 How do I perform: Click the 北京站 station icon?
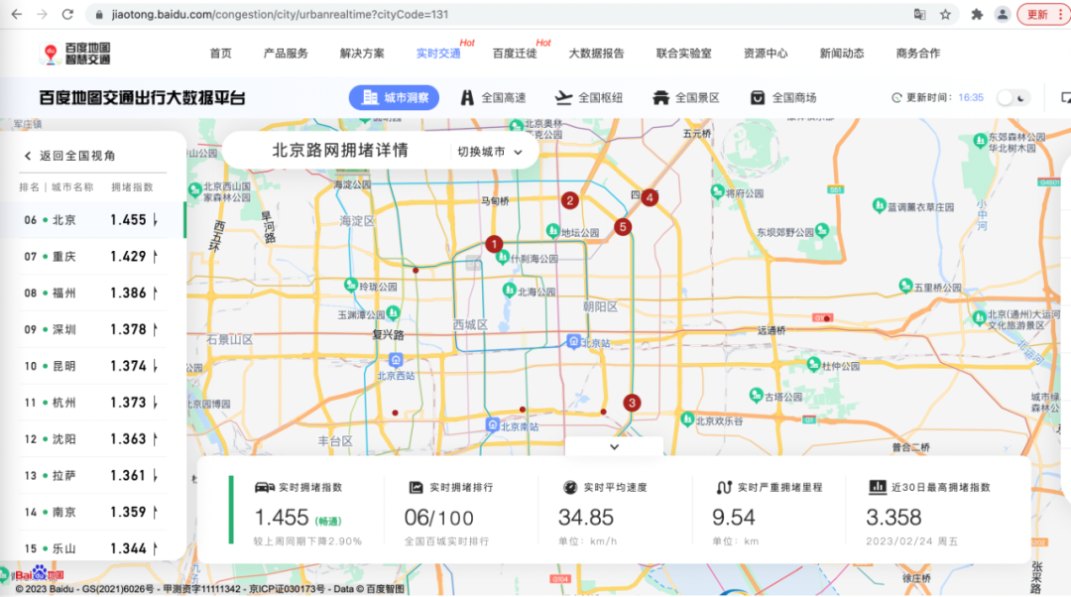(574, 341)
